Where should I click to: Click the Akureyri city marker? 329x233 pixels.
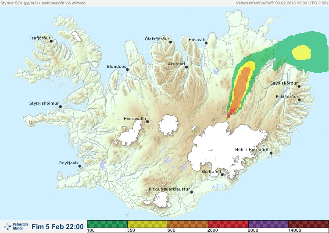click(x=186, y=67)
